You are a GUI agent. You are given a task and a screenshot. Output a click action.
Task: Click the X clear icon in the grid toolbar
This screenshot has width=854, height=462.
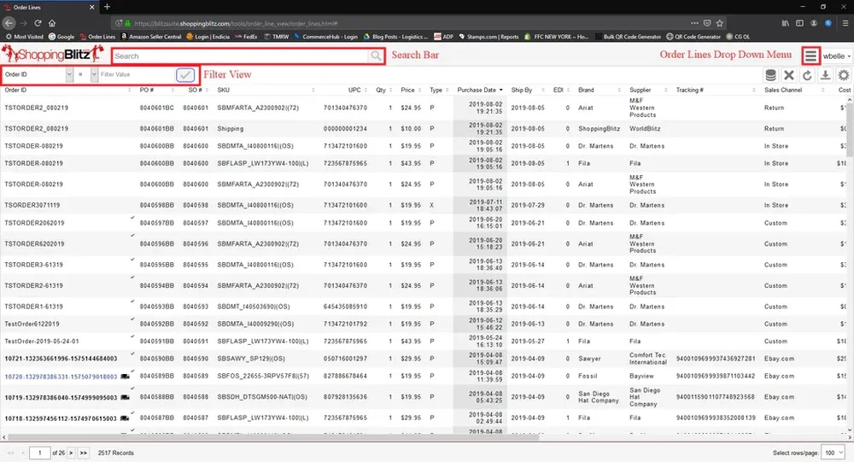coord(788,75)
